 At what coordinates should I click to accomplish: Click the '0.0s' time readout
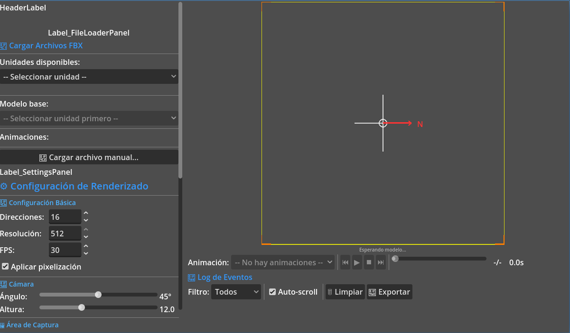tap(516, 262)
